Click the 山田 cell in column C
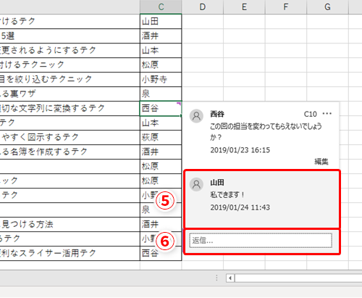Image resolution: width=362 pixels, height=298 pixels. 161,22
